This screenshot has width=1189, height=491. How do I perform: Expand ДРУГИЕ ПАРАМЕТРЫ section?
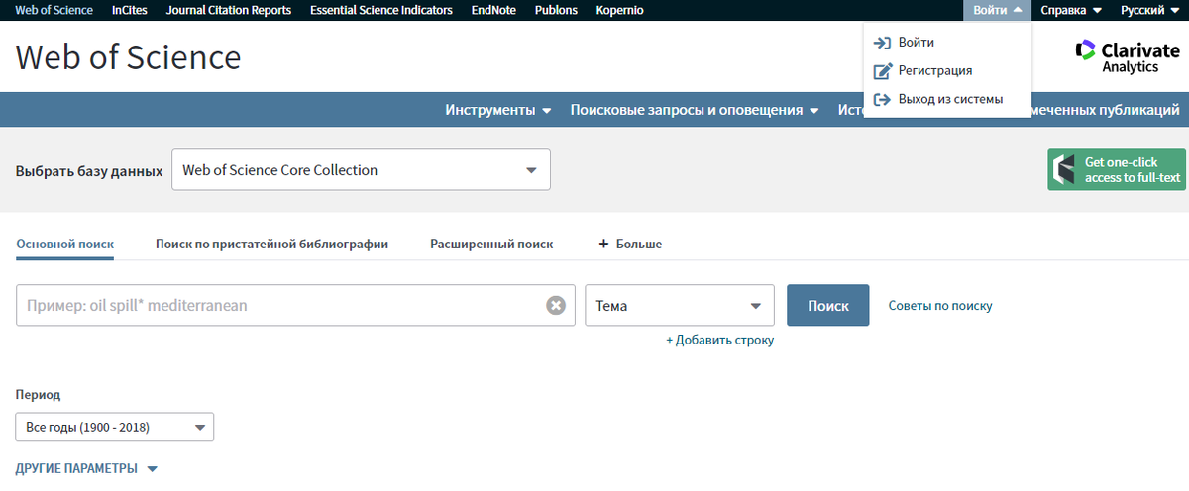(x=86, y=468)
